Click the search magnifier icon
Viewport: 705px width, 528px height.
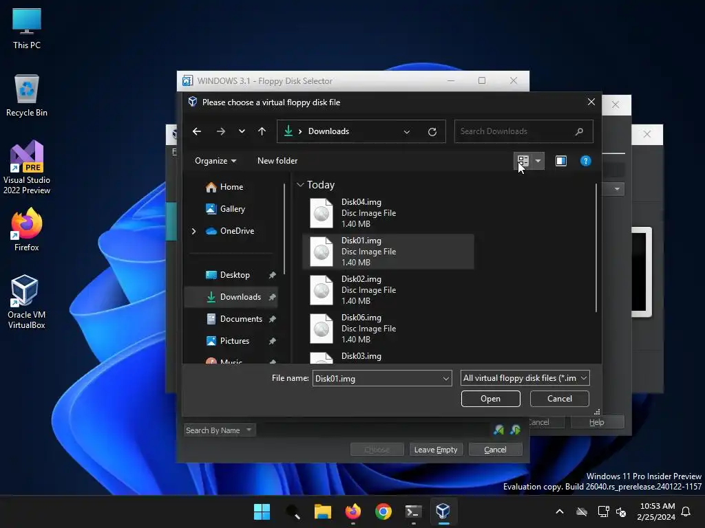(579, 131)
